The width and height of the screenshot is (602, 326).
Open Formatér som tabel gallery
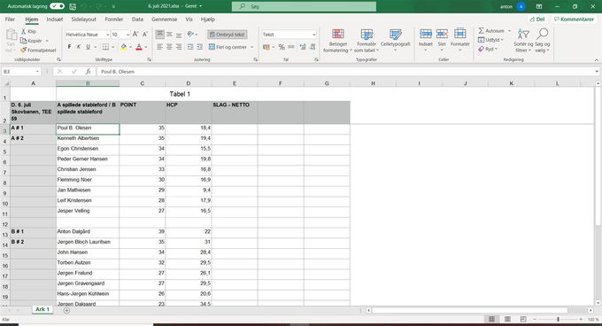(x=367, y=41)
